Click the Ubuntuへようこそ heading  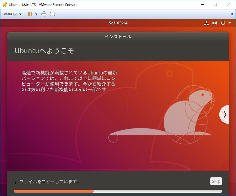coord(44,51)
